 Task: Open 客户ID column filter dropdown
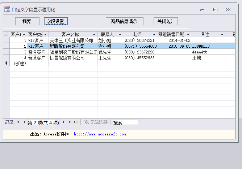[x=24, y=35]
